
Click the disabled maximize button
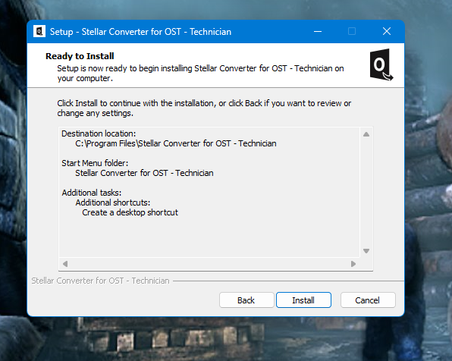(352, 31)
